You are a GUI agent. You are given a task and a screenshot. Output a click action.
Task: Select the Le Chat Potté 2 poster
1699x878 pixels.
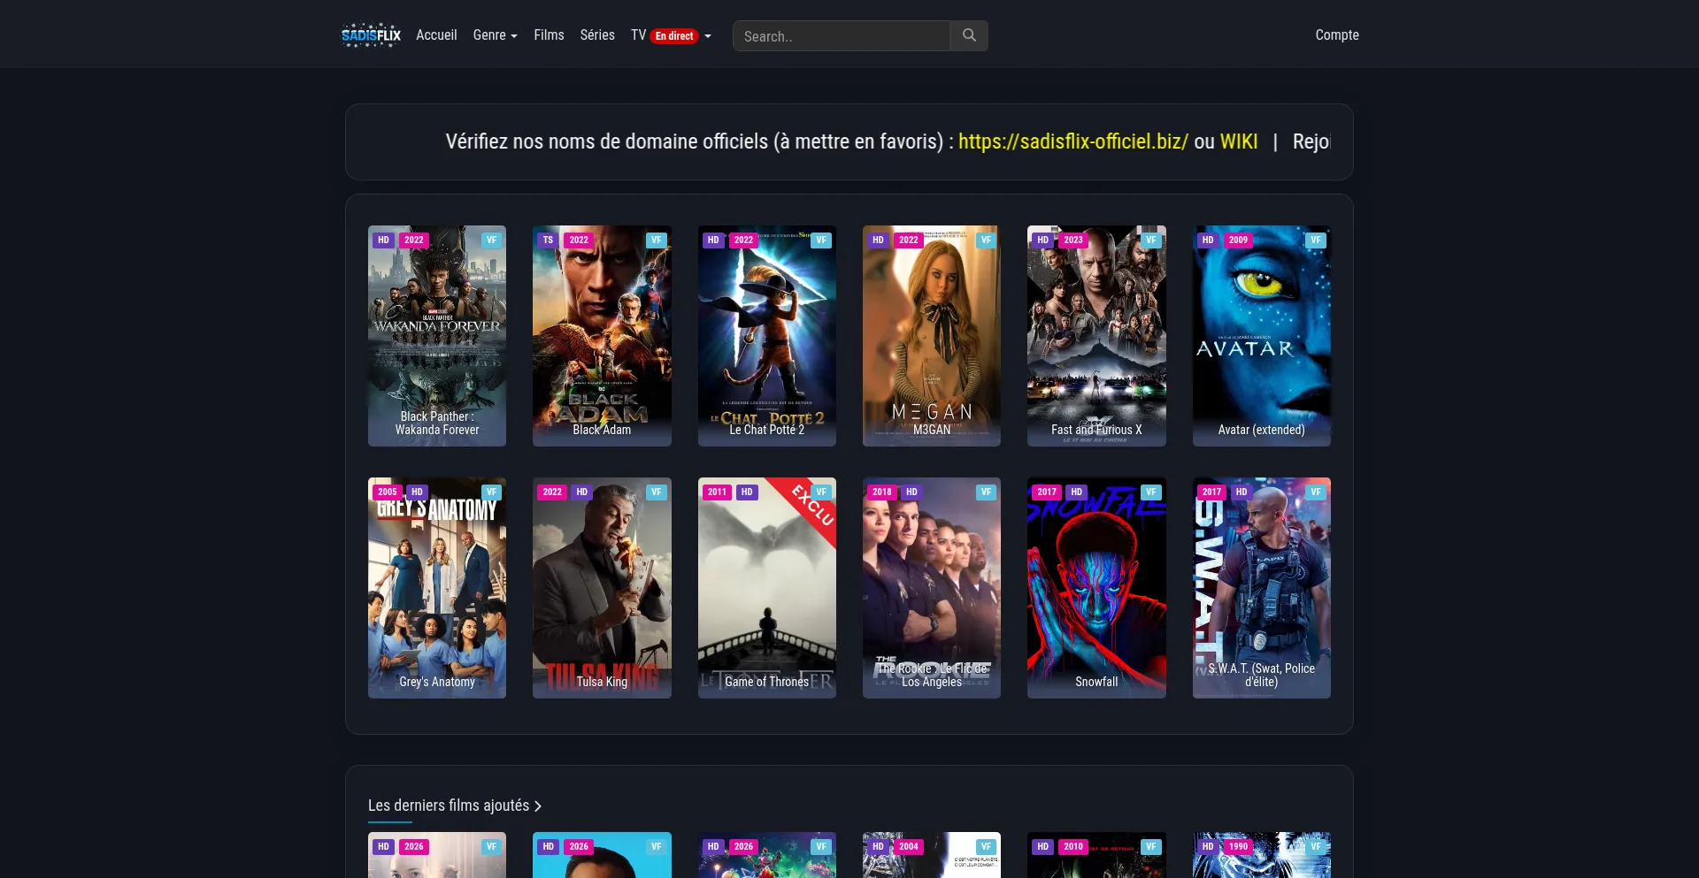pos(767,336)
